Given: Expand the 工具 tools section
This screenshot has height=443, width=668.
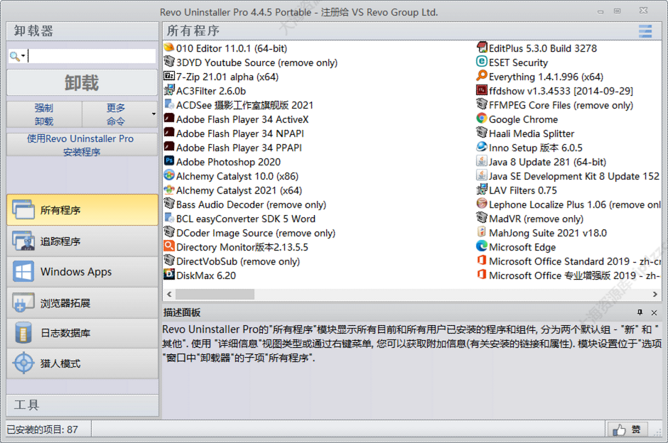Looking at the screenshot, I should [x=82, y=405].
